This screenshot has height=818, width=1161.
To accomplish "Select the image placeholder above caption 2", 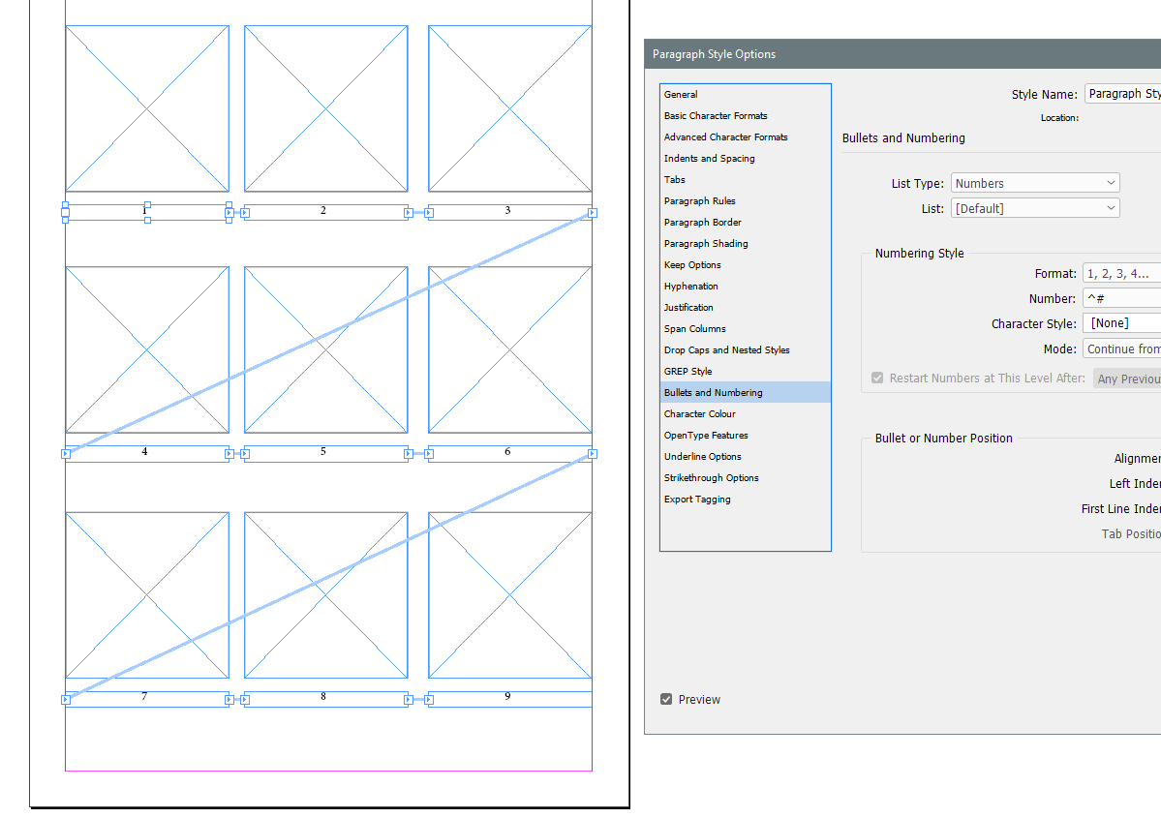I will point(325,108).
